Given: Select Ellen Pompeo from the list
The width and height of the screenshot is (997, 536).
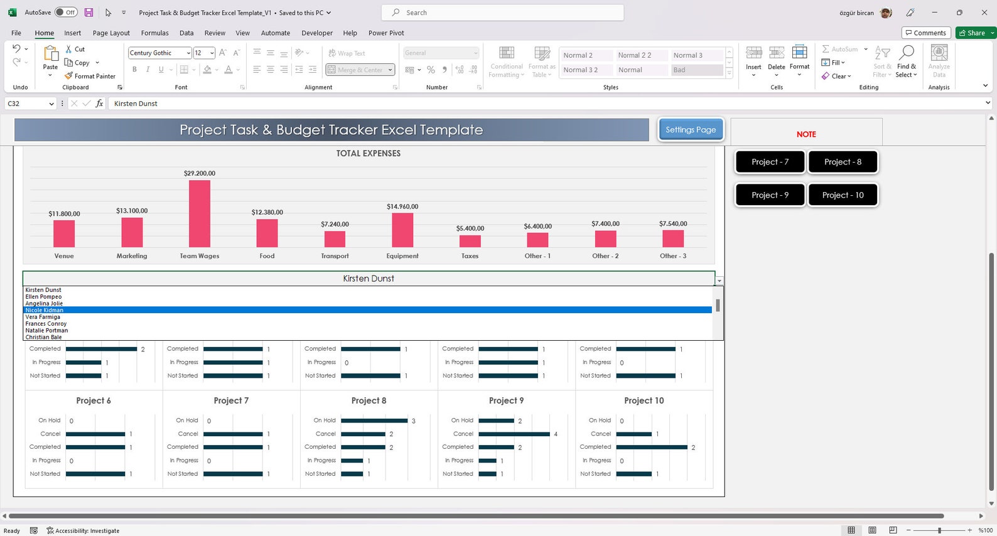Looking at the screenshot, I should [x=368, y=297].
